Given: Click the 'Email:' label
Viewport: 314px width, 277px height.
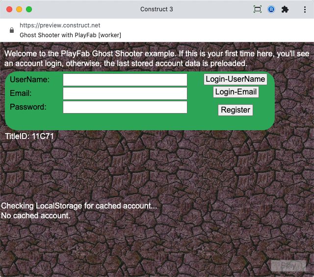Looking at the screenshot, I should [x=21, y=93].
